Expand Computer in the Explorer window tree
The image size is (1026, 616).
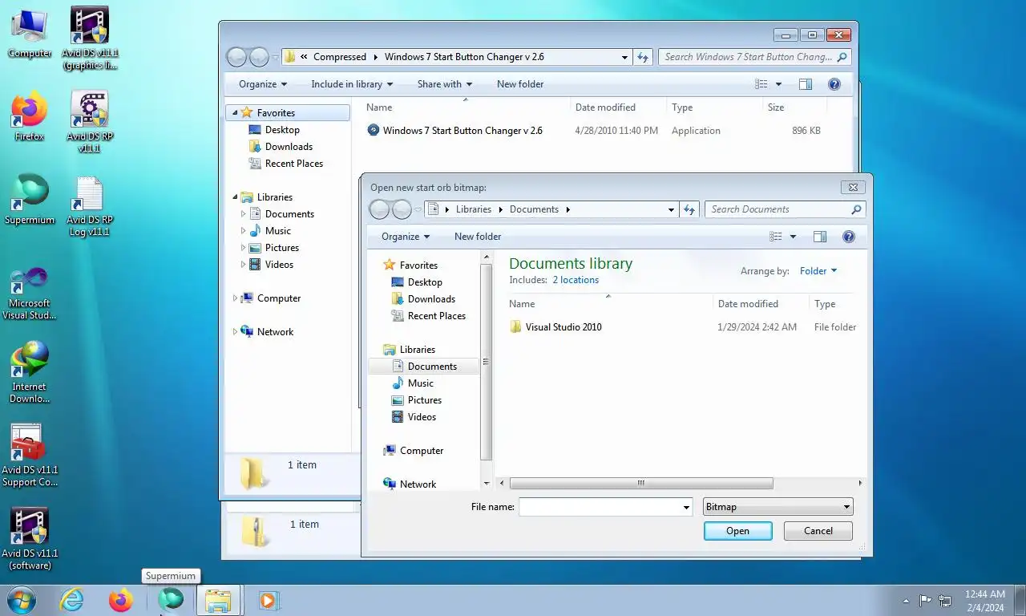pyautogui.click(x=235, y=298)
